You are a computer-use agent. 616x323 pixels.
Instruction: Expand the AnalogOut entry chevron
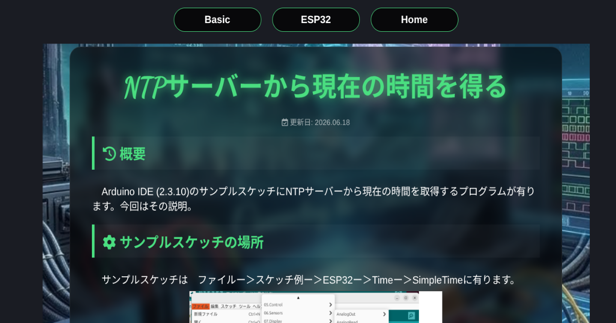pos(384,314)
